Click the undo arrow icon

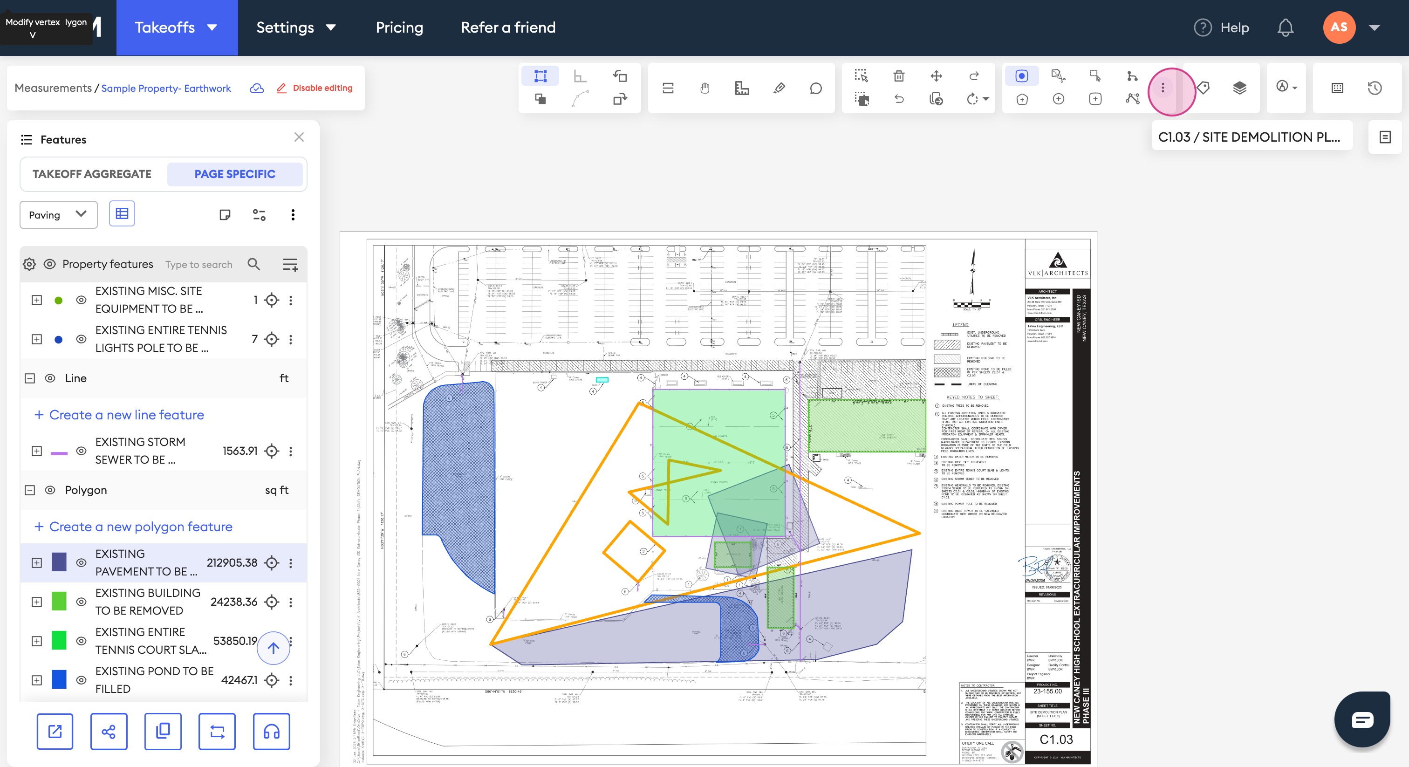899,99
